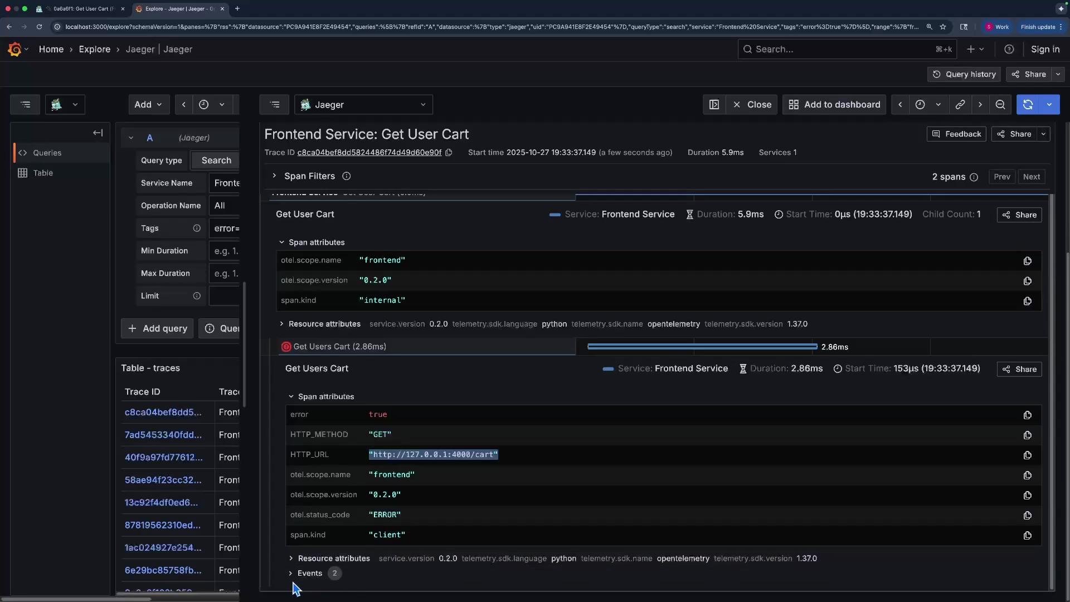The image size is (1070, 602).
Task: Click the Feedback button
Action: (956, 134)
